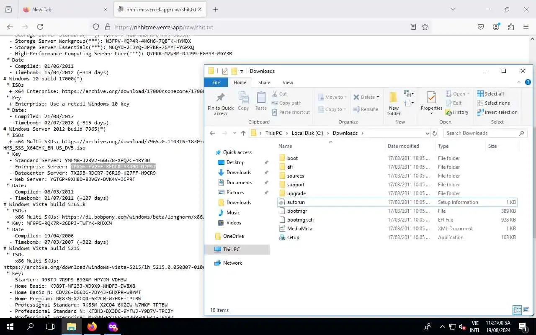Expand the address bar history dropdown

(x=427, y=133)
